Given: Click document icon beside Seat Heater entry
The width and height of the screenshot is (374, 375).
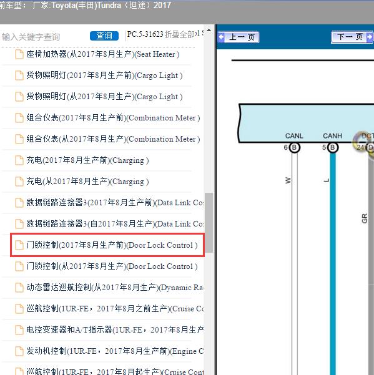Looking at the screenshot, I should coord(19,54).
